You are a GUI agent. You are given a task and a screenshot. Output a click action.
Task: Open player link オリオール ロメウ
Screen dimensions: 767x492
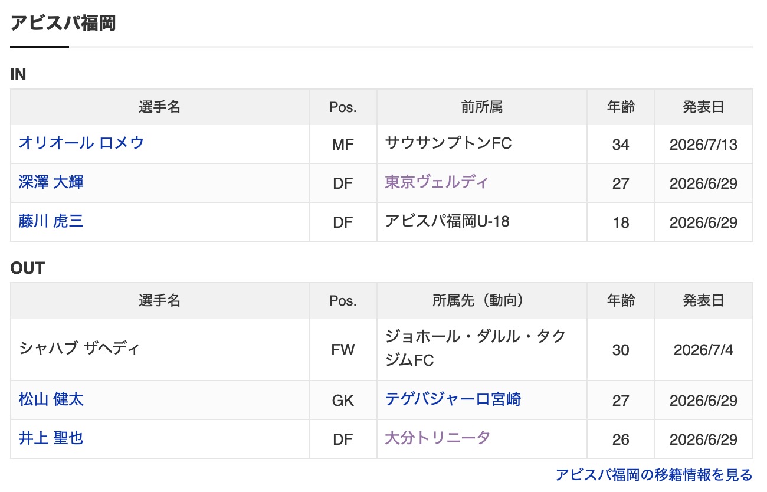click(x=81, y=143)
